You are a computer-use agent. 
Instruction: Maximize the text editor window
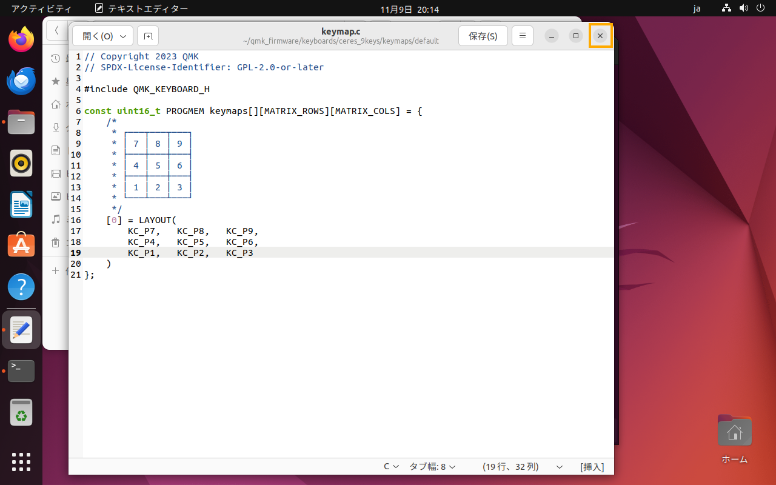[576, 36]
